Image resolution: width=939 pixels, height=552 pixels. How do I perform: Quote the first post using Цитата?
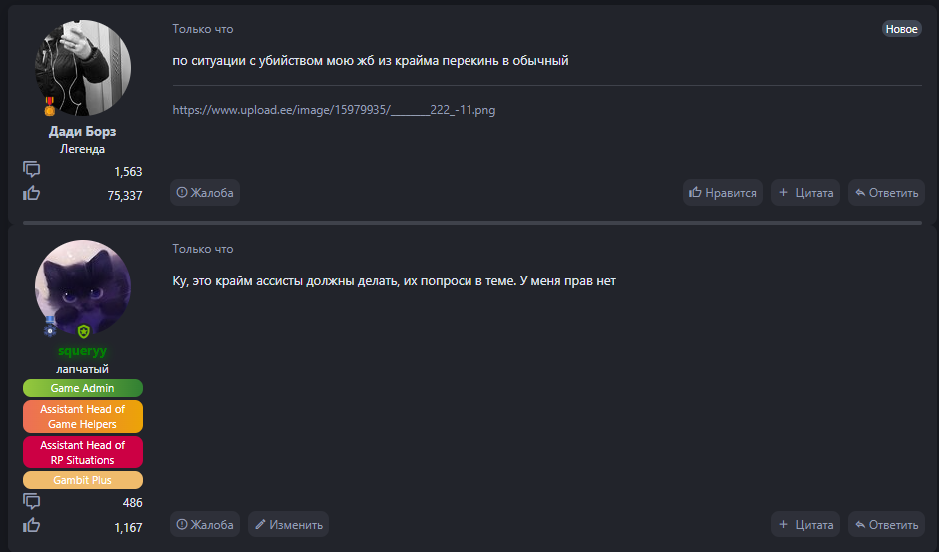pos(806,193)
